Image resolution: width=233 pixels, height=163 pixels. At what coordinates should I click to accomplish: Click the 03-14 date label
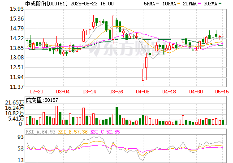89,92
